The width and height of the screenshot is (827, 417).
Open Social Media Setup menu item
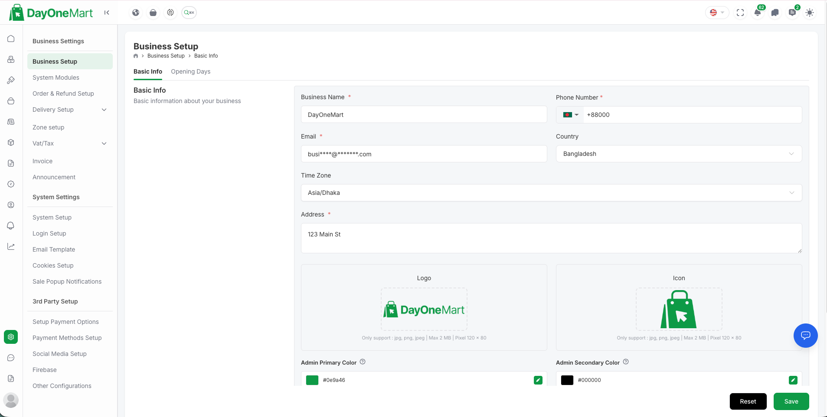click(x=59, y=354)
